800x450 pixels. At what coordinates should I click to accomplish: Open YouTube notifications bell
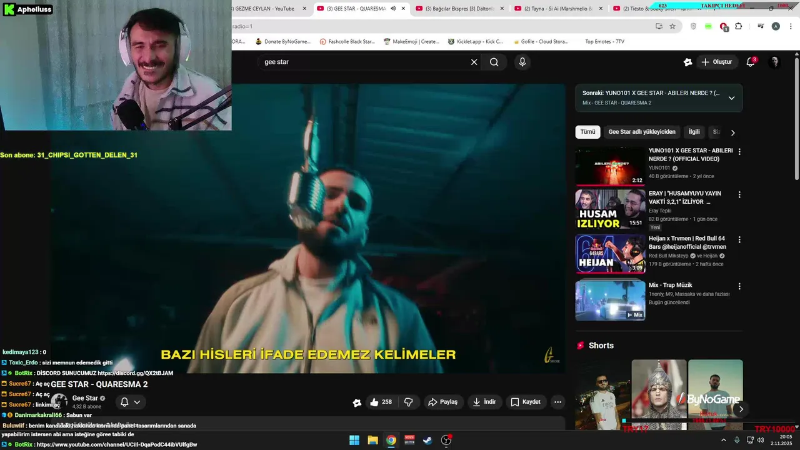pos(751,62)
